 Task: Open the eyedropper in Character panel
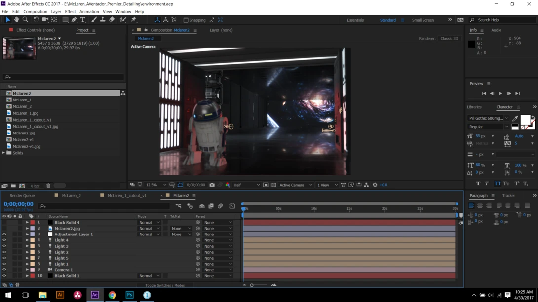coord(515,118)
